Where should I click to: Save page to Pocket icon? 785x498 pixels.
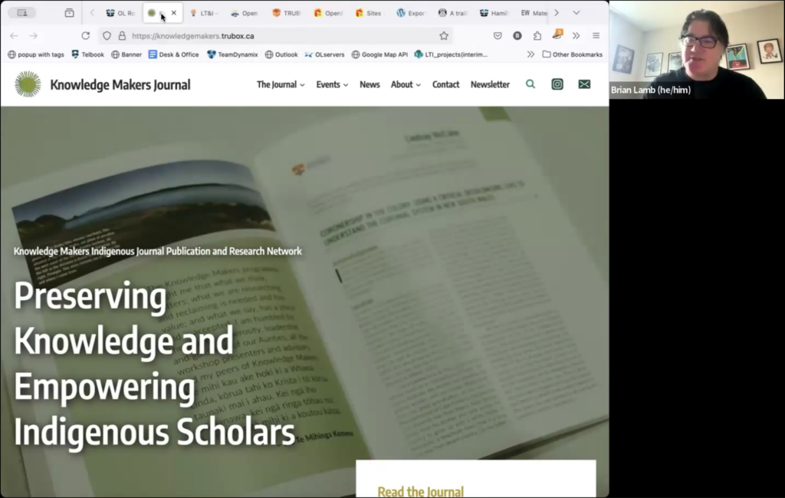point(497,35)
